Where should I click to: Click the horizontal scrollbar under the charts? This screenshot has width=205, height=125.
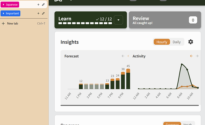pyautogui.click(x=130, y=105)
